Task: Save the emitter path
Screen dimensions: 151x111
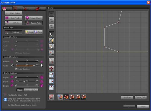Action: 38,32
